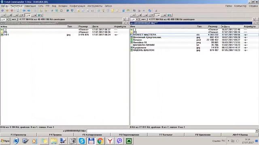Click F3 Просмотр button
The image size is (259, 145).
click(x=19, y=135)
